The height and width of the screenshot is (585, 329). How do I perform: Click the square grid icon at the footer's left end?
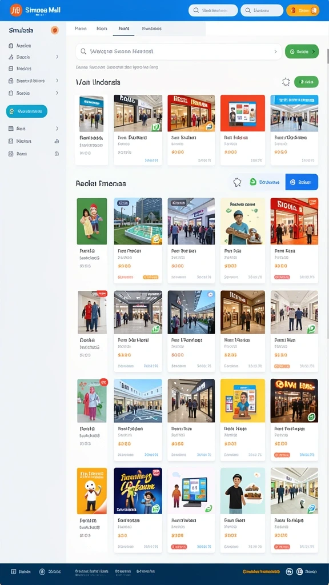tap(14, 571)
